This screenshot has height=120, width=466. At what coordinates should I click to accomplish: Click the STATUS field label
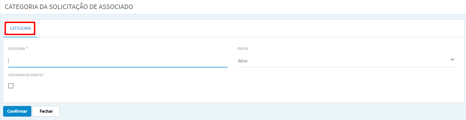pos(243,49)
